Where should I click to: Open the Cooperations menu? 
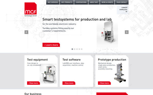tap(81, 2)
